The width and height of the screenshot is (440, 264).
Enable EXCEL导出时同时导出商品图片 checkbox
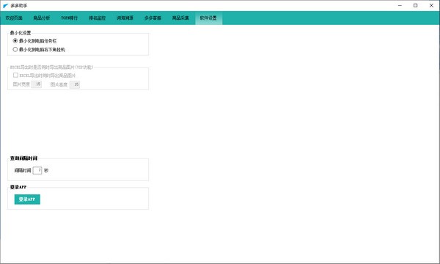tap(15, 76)
